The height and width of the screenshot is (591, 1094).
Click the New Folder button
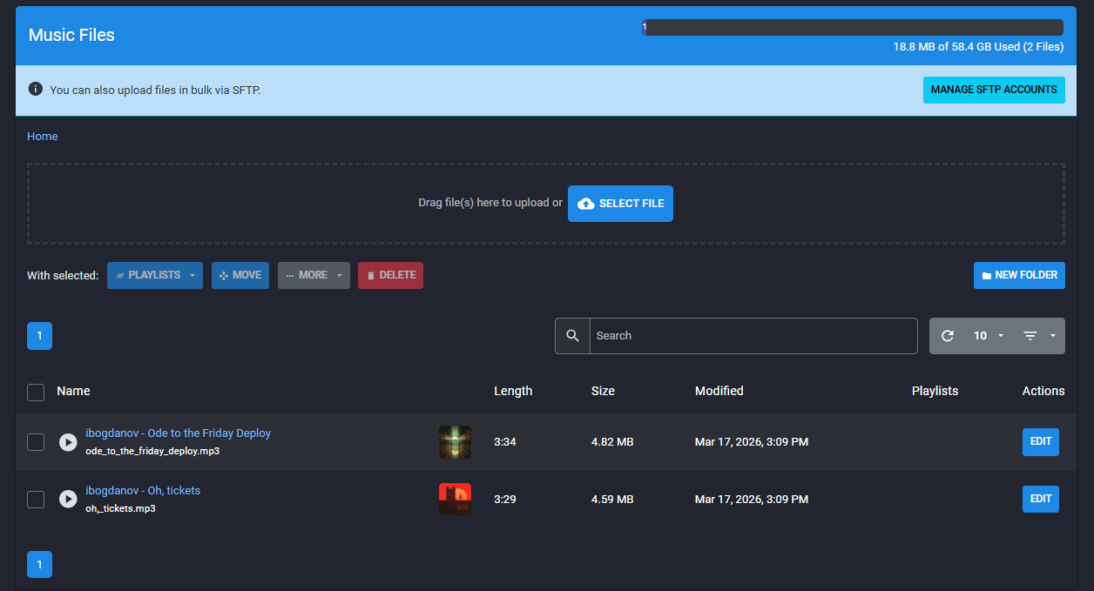coord(1019,275)
